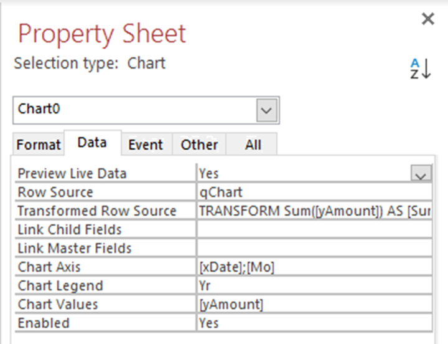Click the empty Link Child Fields box

[314, 229]
